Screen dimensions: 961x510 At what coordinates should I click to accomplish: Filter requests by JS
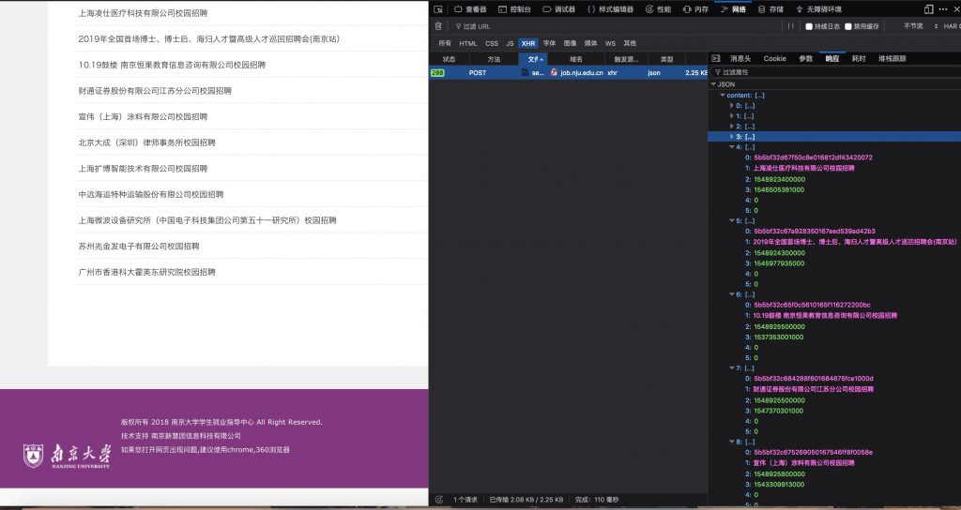(x=510, y=43)
